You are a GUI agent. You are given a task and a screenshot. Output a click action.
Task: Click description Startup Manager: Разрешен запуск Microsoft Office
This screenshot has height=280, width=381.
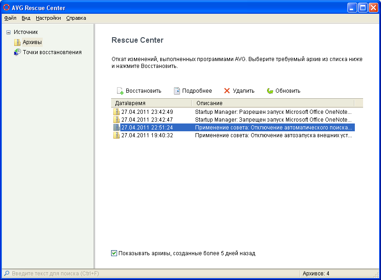(273, 112)
